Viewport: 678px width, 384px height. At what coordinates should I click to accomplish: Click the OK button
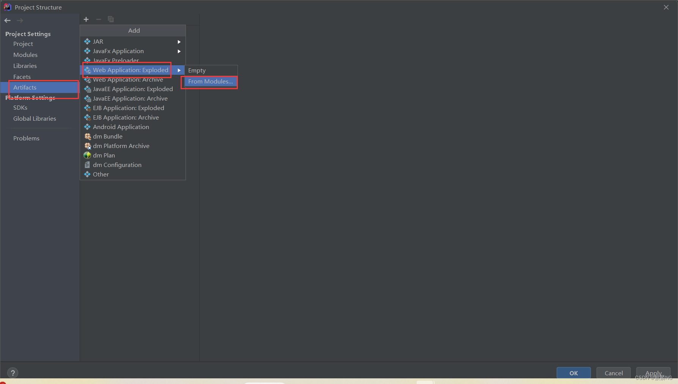click(x=574, y=373)
